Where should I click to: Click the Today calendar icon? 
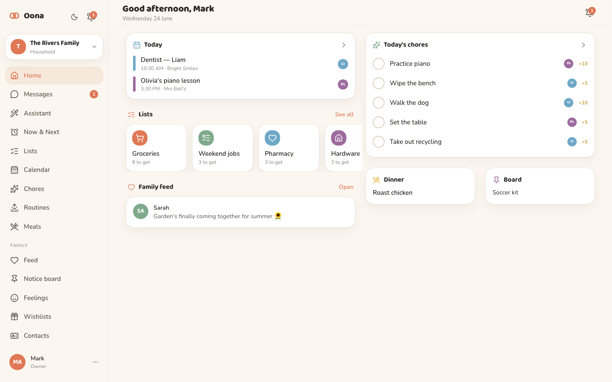tap(137, 45)
